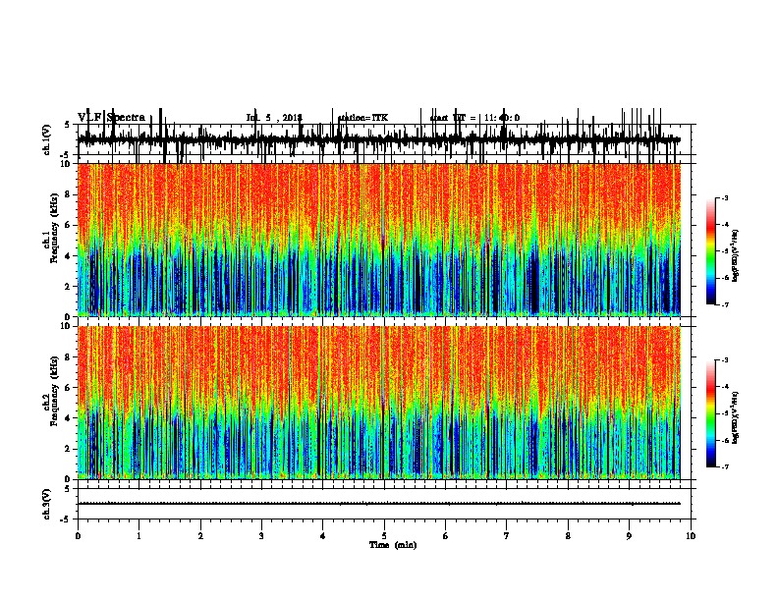Click time axis tick label 9

click(x=629, y=536)
